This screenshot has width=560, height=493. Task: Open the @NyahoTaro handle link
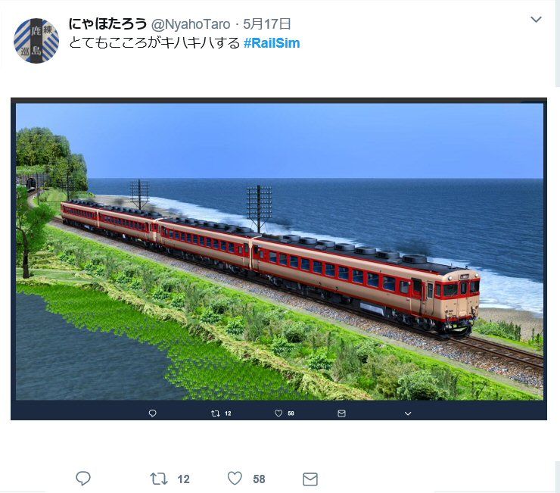[191, 24]
